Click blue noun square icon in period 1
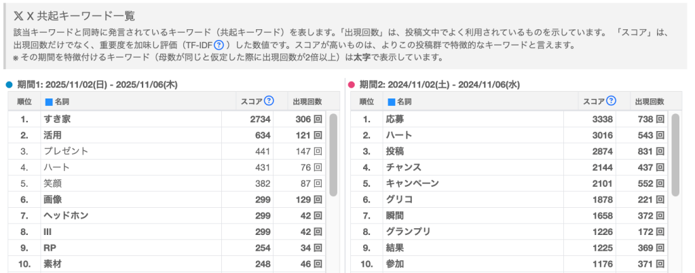Screen dimensions: 695x273 [48, 102]
